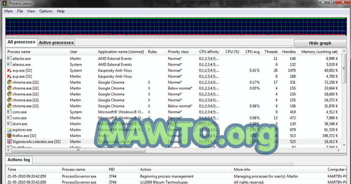
Task: Open the Options menu
Action: click(46, 11)
